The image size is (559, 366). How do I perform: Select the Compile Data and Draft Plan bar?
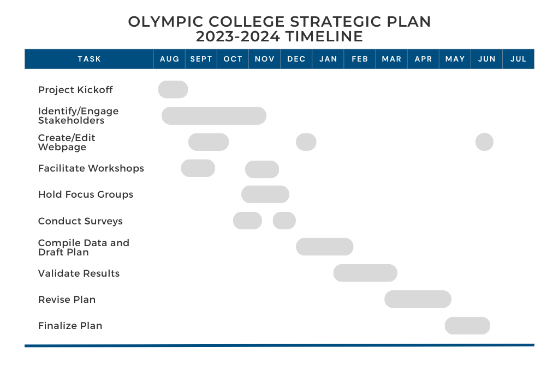pyautogui.click(x=325, y=247)
